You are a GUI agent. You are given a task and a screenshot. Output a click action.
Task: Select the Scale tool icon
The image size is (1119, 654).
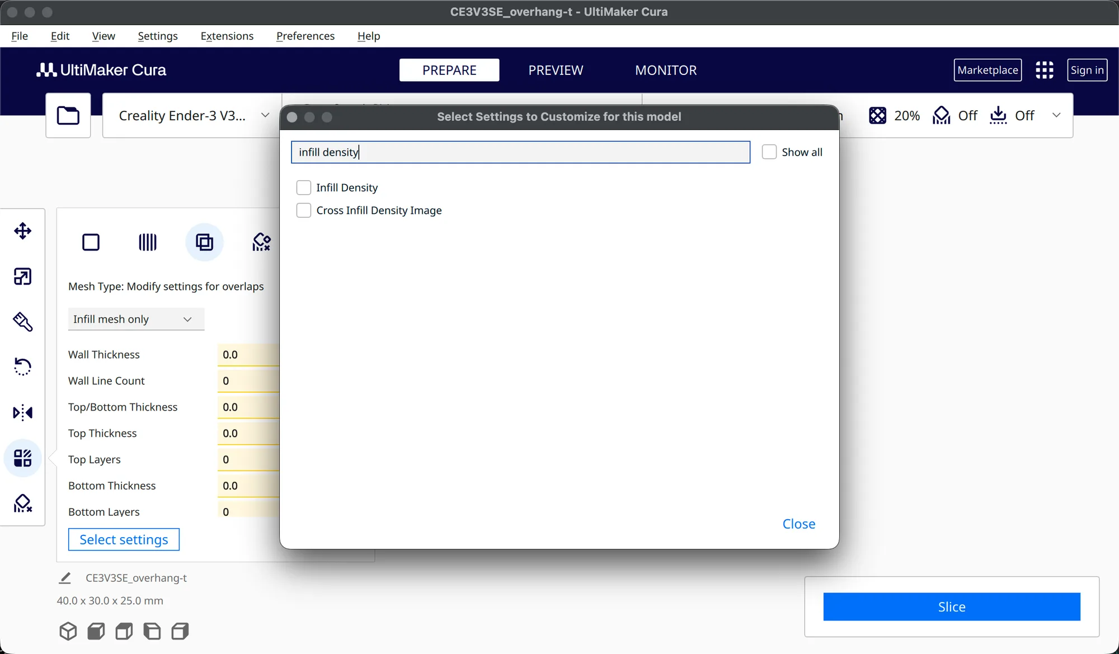click(22, 276)
